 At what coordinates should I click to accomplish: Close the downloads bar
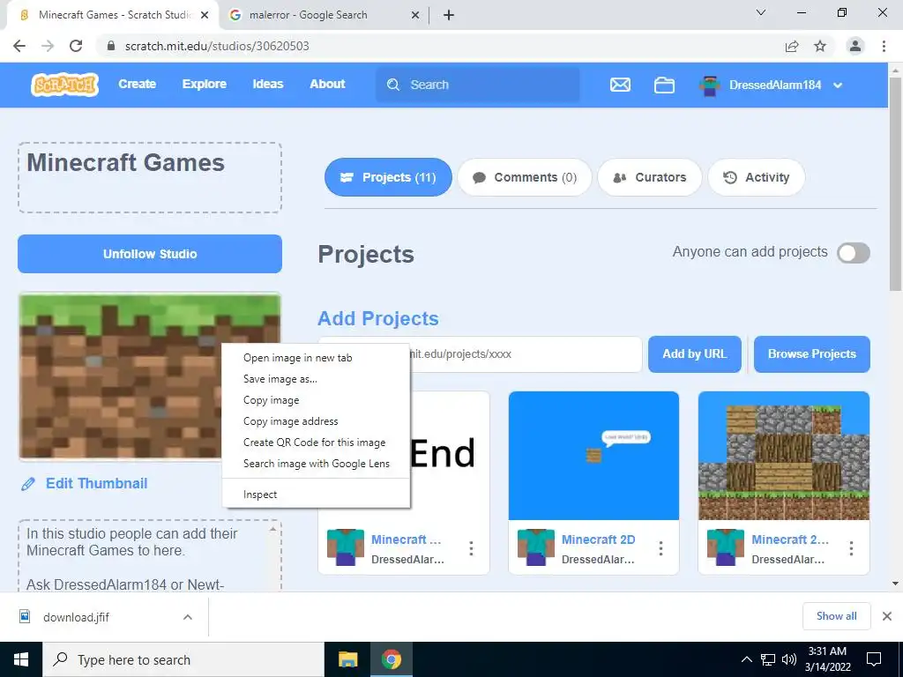pyautogui.click(x=887, y=616)
